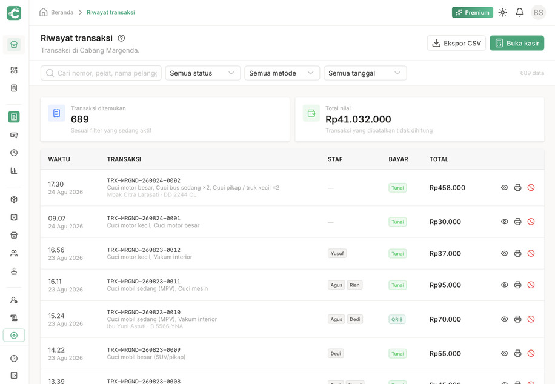Click the help icon beside Riwayat transaksi
Screen dimensions: 555x384
(121, 38)
